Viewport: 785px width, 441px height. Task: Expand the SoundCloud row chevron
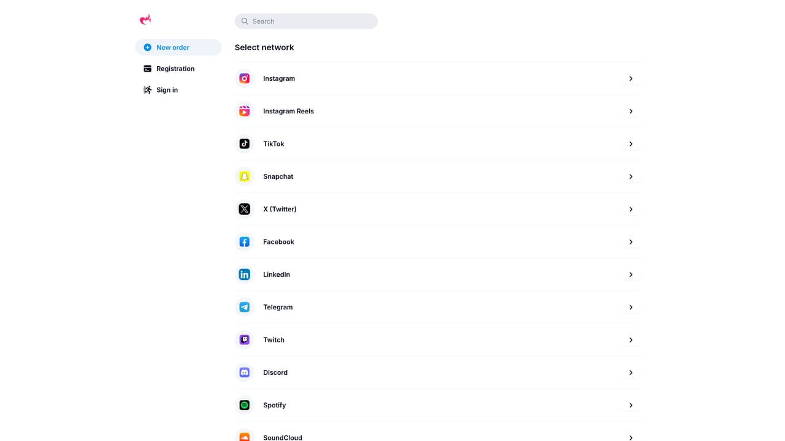[x=630, y=437]
